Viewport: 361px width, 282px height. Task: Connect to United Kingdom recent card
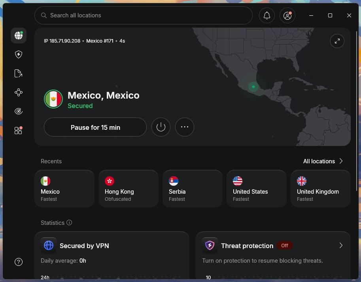click(x=321, y=189)
